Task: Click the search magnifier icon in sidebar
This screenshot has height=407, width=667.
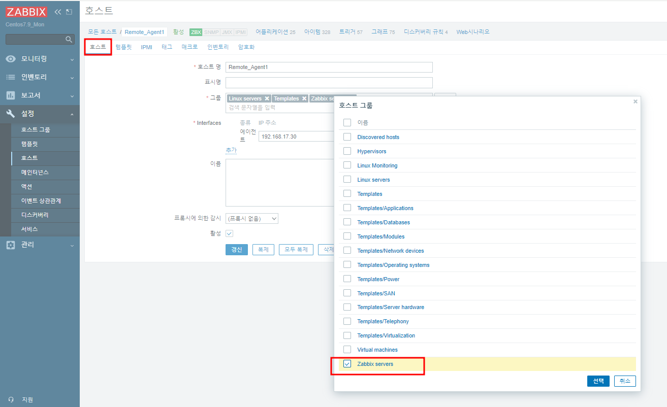Action: click(x=69, y=39)
